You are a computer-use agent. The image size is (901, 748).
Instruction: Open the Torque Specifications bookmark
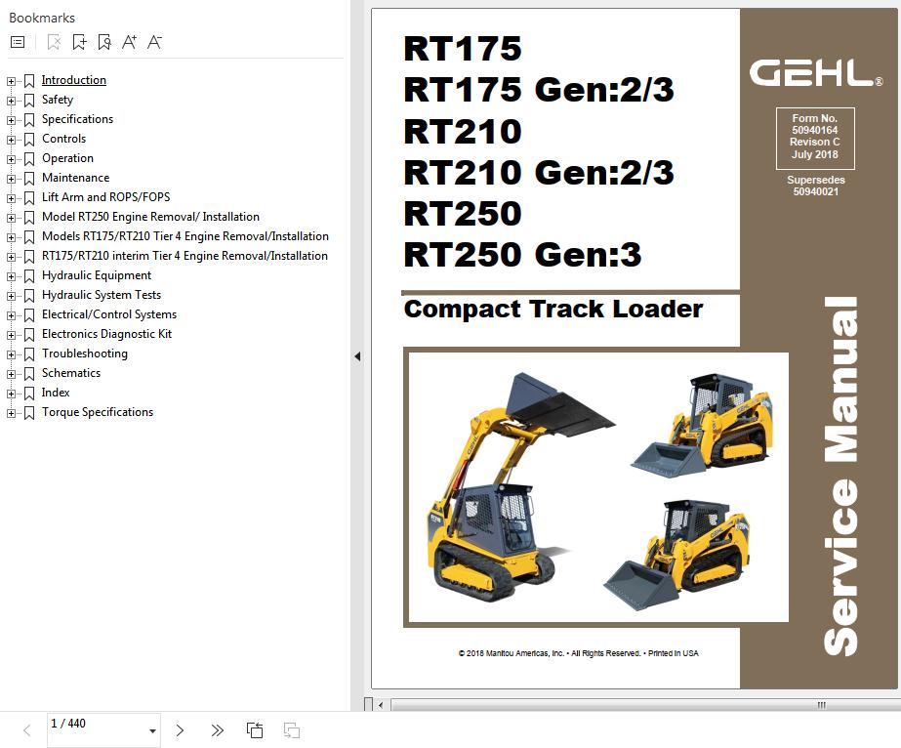(98, 412)
